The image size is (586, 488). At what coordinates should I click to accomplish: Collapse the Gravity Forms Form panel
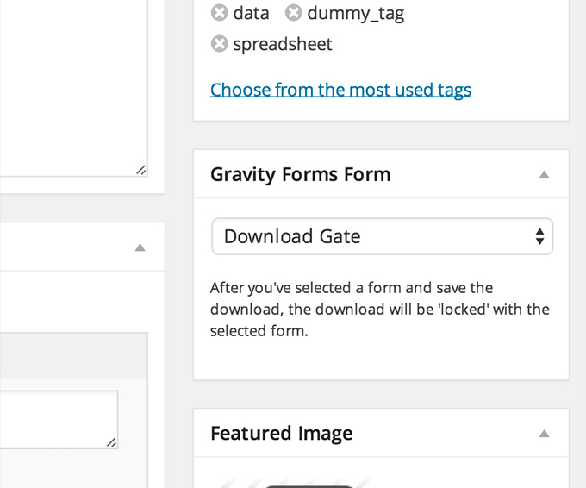pyautogui.click(x=544, y=175)
